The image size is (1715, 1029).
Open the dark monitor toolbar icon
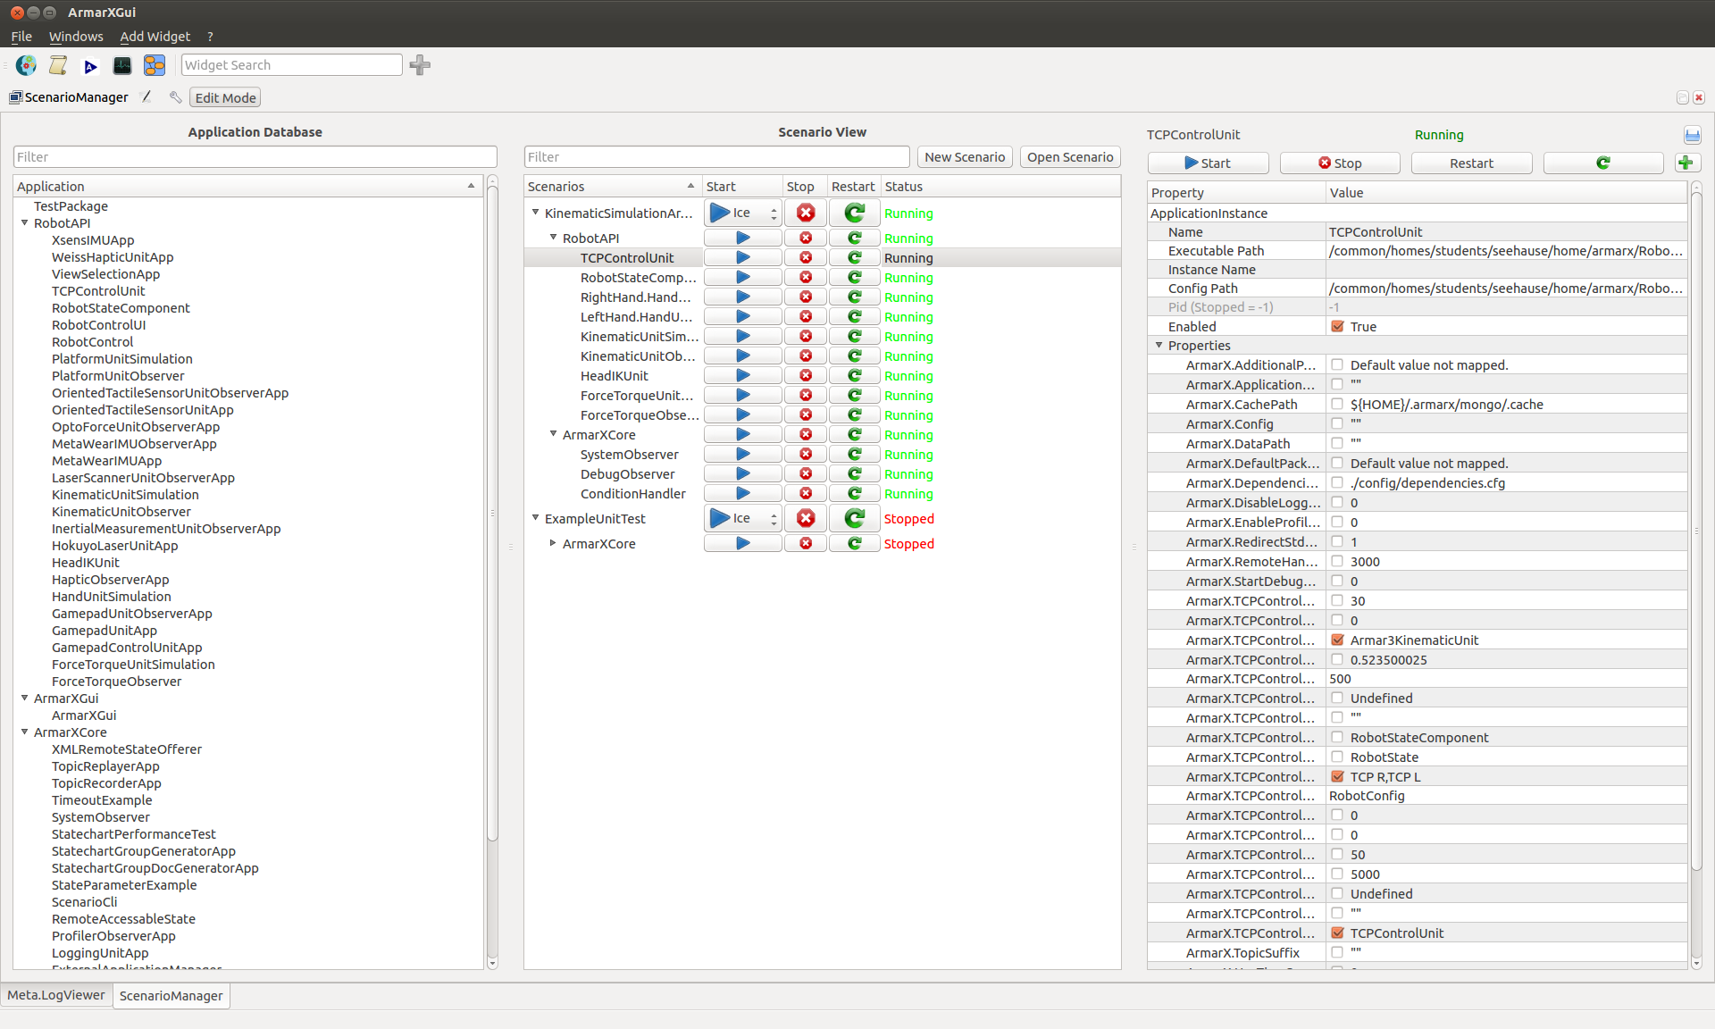(122, 65)
